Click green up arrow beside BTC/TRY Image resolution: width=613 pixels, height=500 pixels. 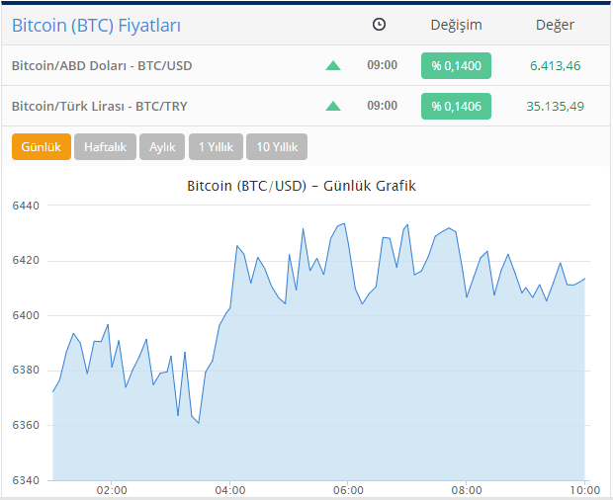pyautogui.click(x=333, y=106)
